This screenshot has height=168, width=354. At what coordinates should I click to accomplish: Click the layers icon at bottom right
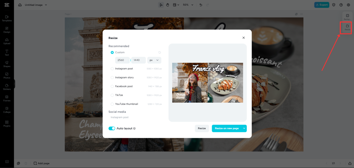point(350,163)
